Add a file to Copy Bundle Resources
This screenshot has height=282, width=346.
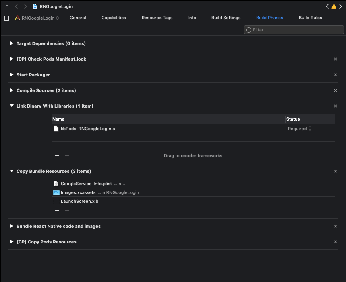tap(57, 211)
